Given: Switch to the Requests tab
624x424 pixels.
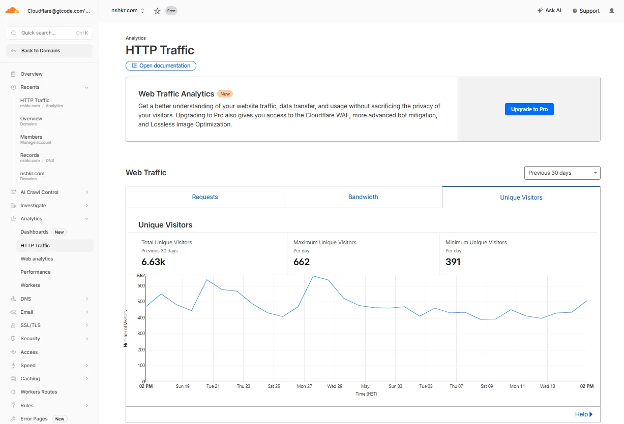Looking at the screenshot, I should tap(205, 197).
